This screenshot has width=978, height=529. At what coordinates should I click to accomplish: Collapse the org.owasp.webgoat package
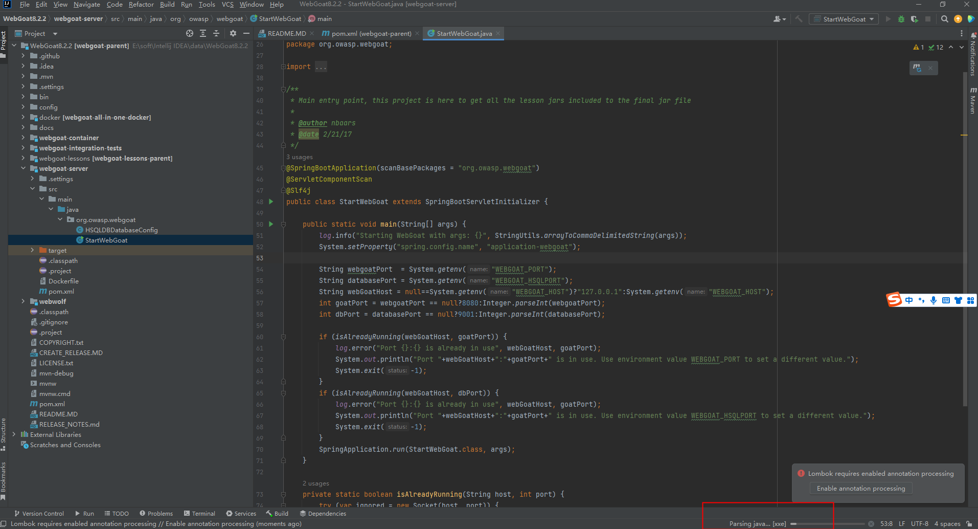(x=60, y=219)
